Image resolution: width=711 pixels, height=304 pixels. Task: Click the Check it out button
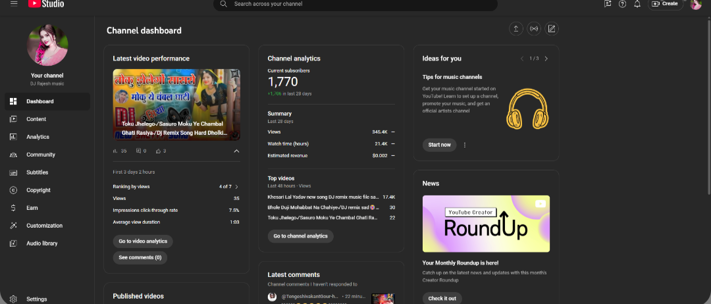click(442, 299)
